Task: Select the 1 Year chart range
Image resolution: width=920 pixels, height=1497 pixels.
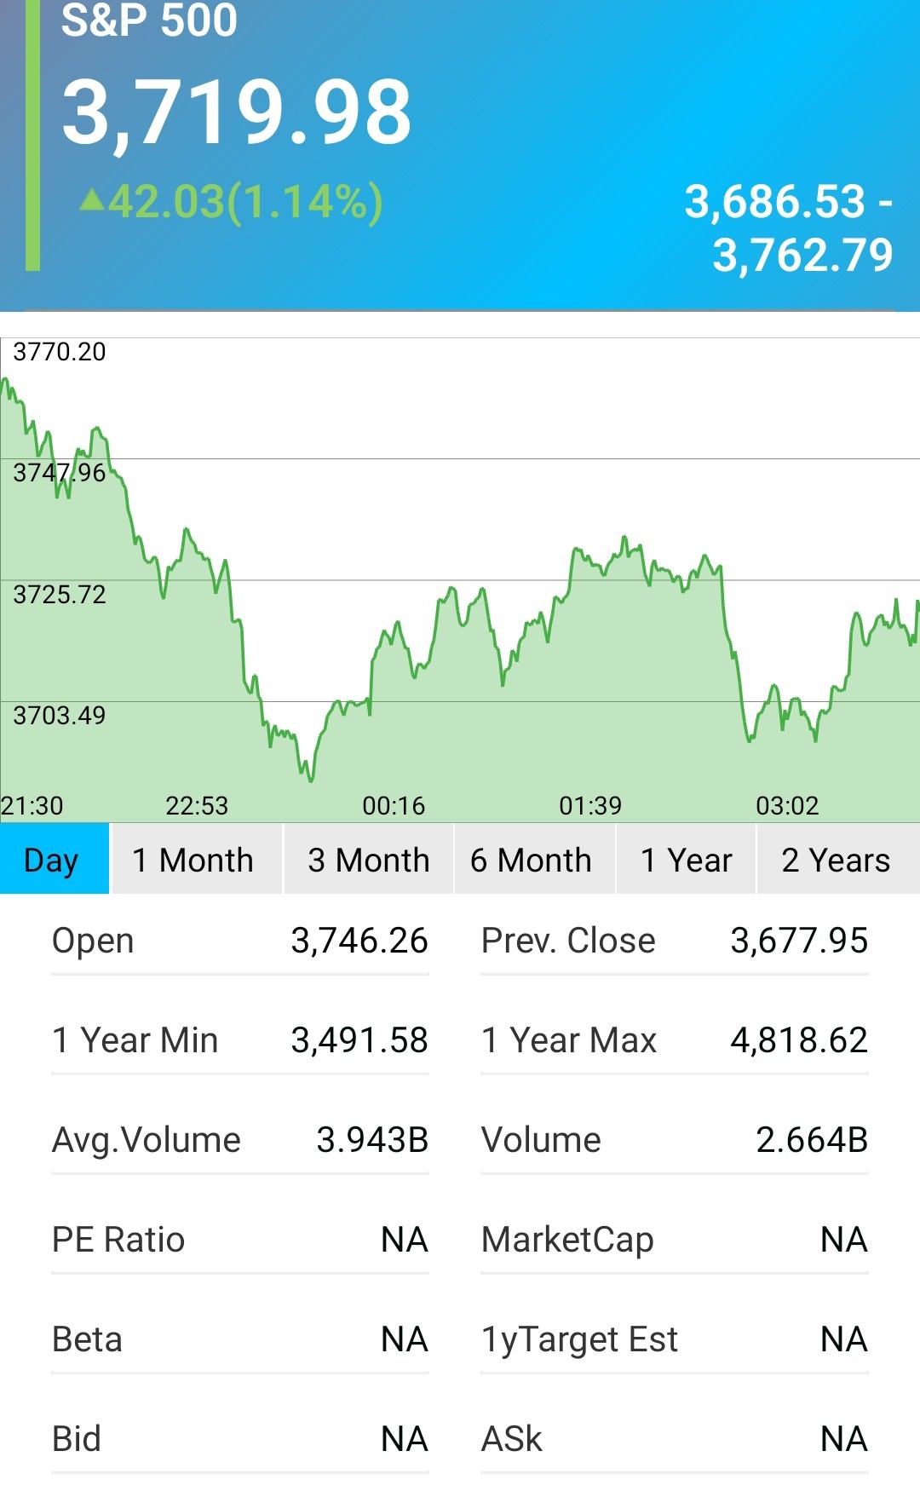Action: [x=686, y=859]
